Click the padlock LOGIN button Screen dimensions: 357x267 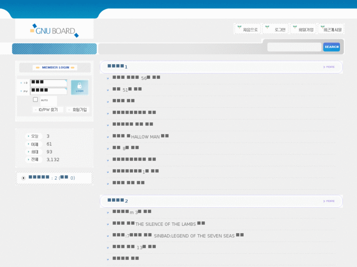point(80,87)
